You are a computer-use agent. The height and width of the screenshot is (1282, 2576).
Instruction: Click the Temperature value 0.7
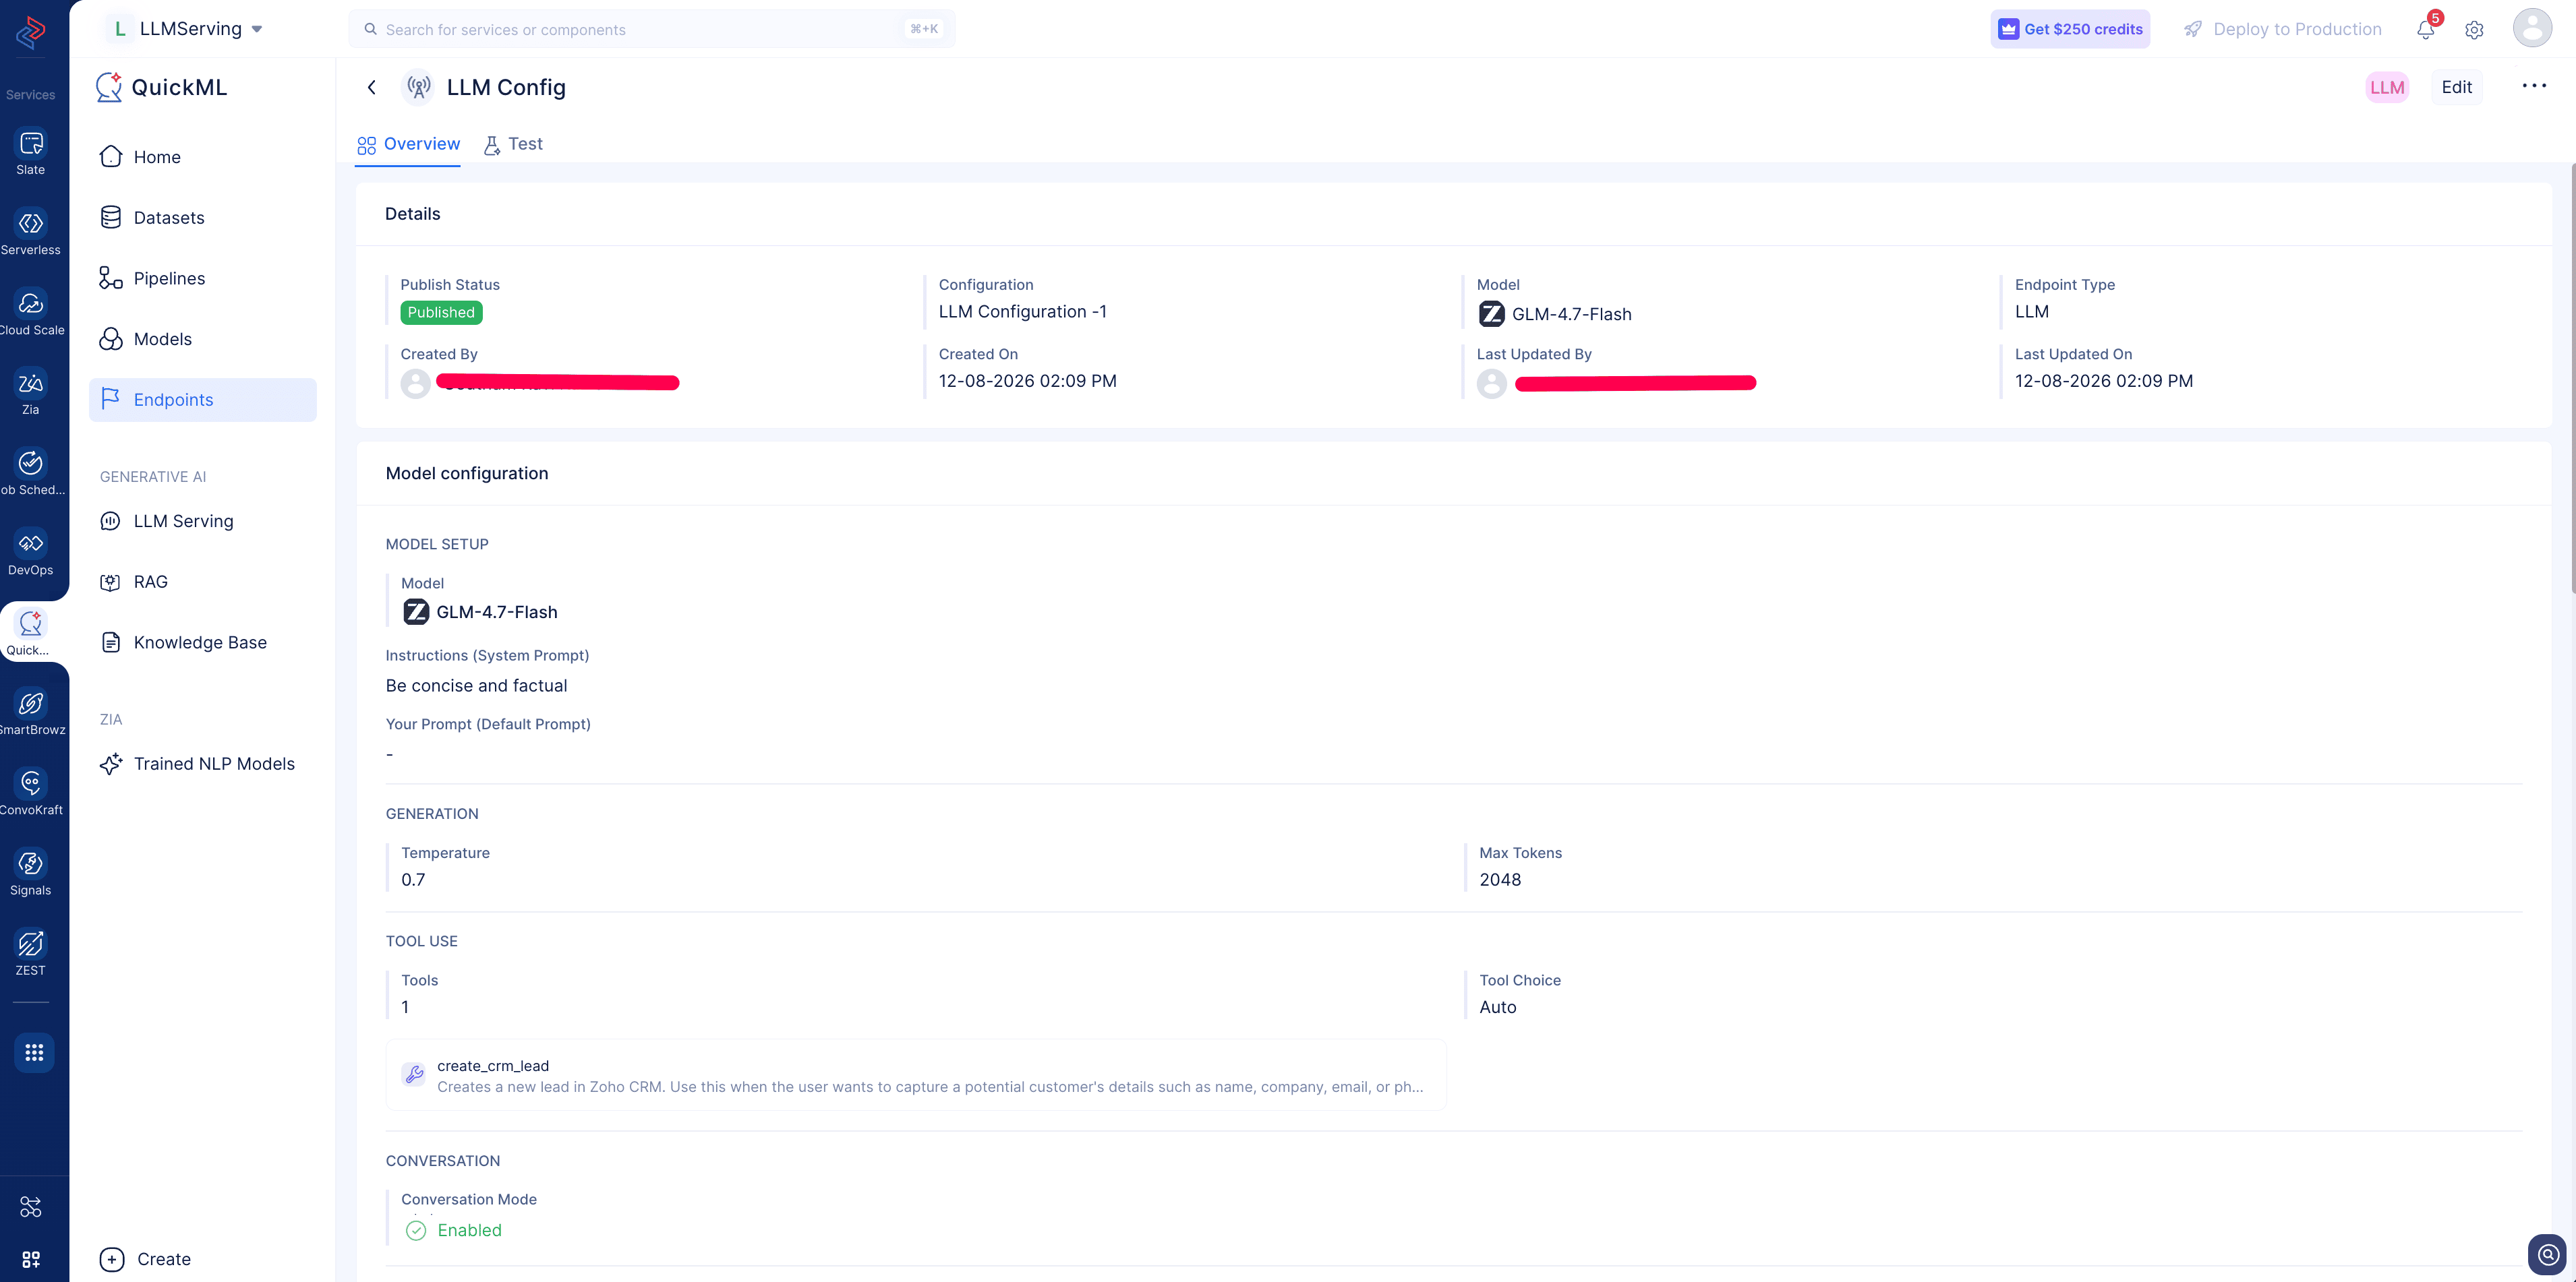413,880
